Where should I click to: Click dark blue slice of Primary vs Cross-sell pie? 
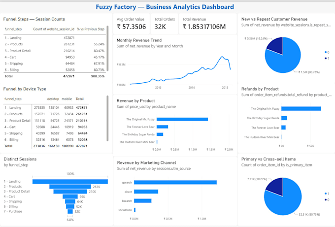point(275,186)
